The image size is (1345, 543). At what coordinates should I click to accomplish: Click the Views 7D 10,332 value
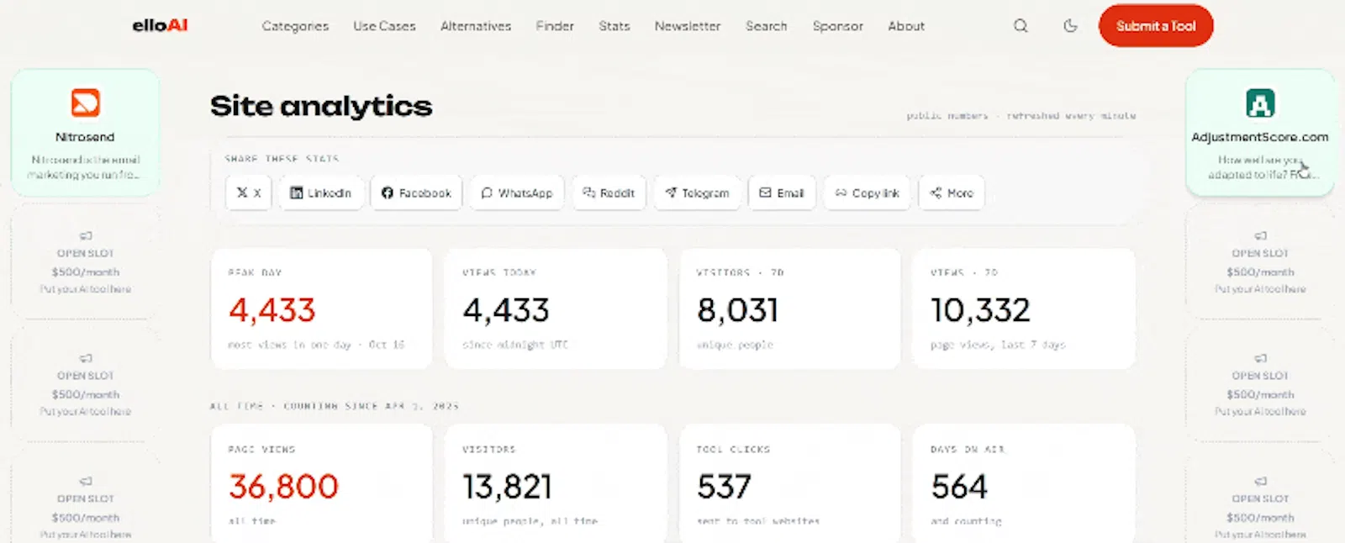tap(980, 310)
